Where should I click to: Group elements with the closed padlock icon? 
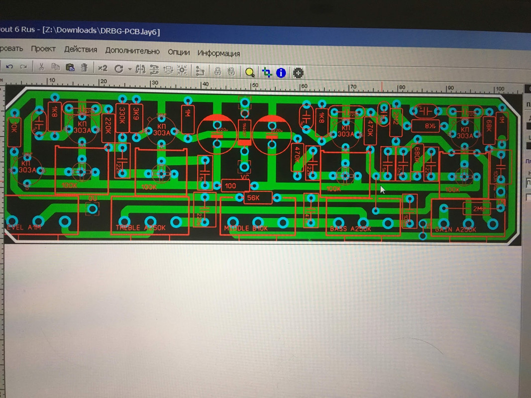[218, 72]
